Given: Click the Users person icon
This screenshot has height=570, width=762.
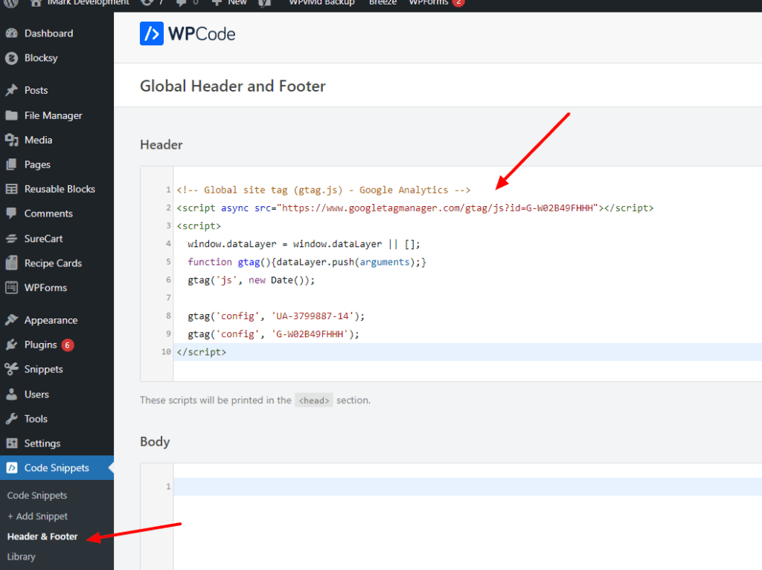Looking at the screenshot, I should tap(12, 394).
